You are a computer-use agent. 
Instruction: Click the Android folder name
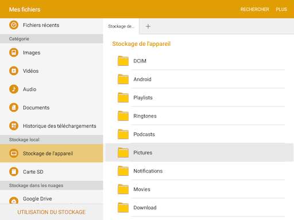click(x=142, y=79)
